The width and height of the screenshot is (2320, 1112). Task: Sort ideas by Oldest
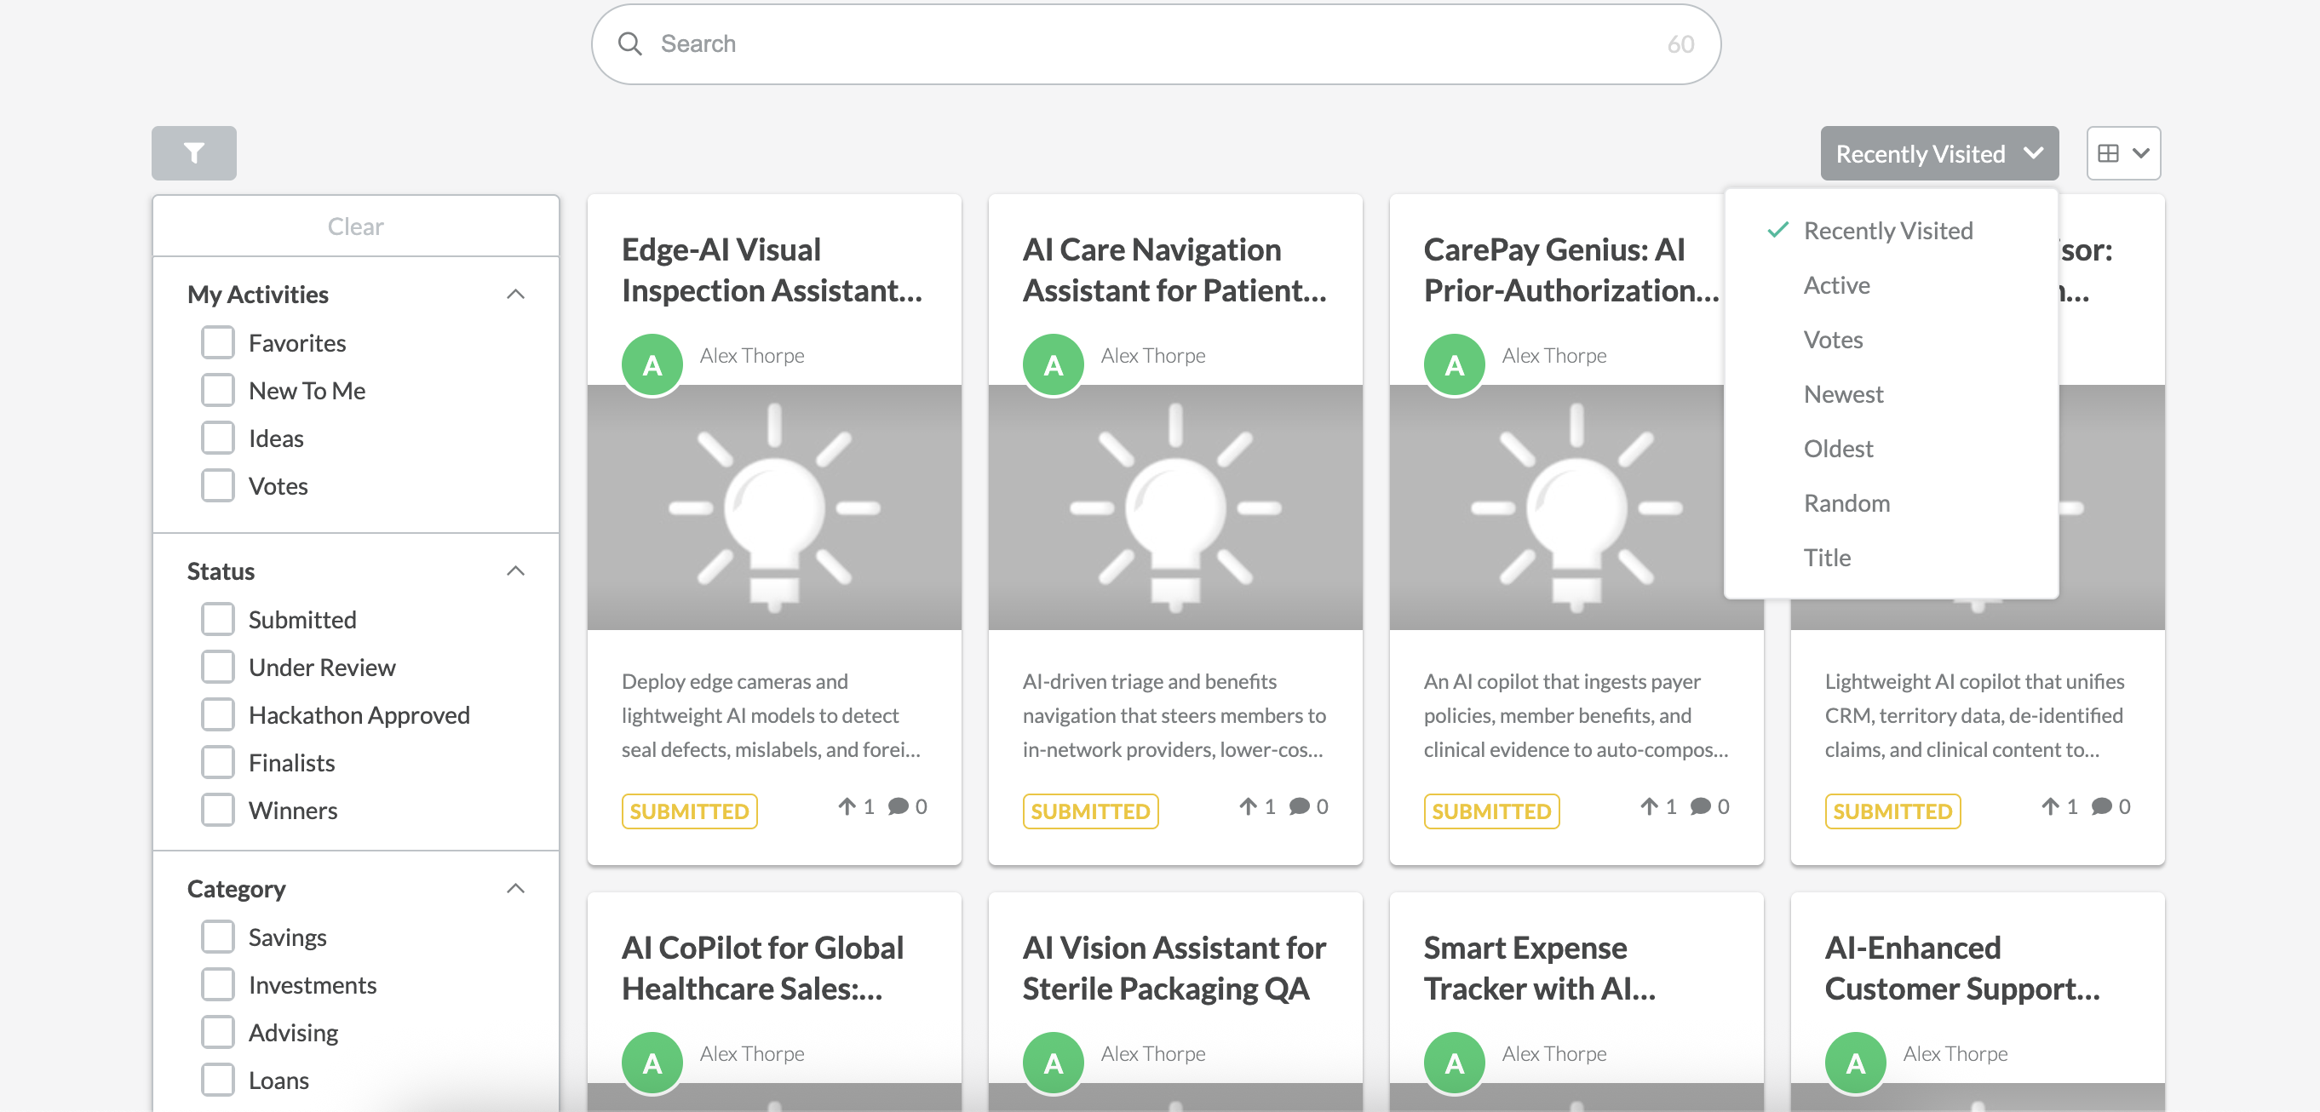point(1838,449)
